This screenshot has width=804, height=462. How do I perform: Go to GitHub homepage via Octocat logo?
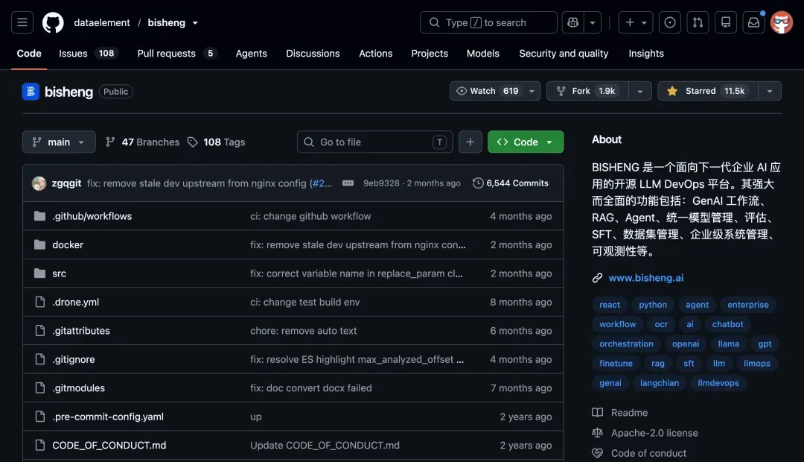click(x=53, y=22)
